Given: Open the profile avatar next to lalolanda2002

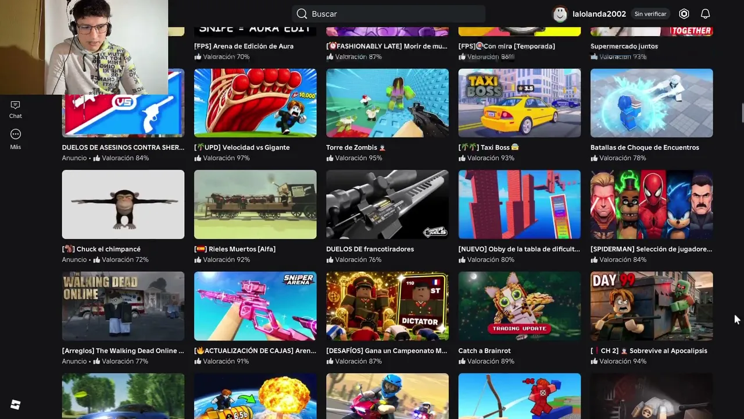Looking at the screenshot, I should pyautogui.click(x=560, y=14).
